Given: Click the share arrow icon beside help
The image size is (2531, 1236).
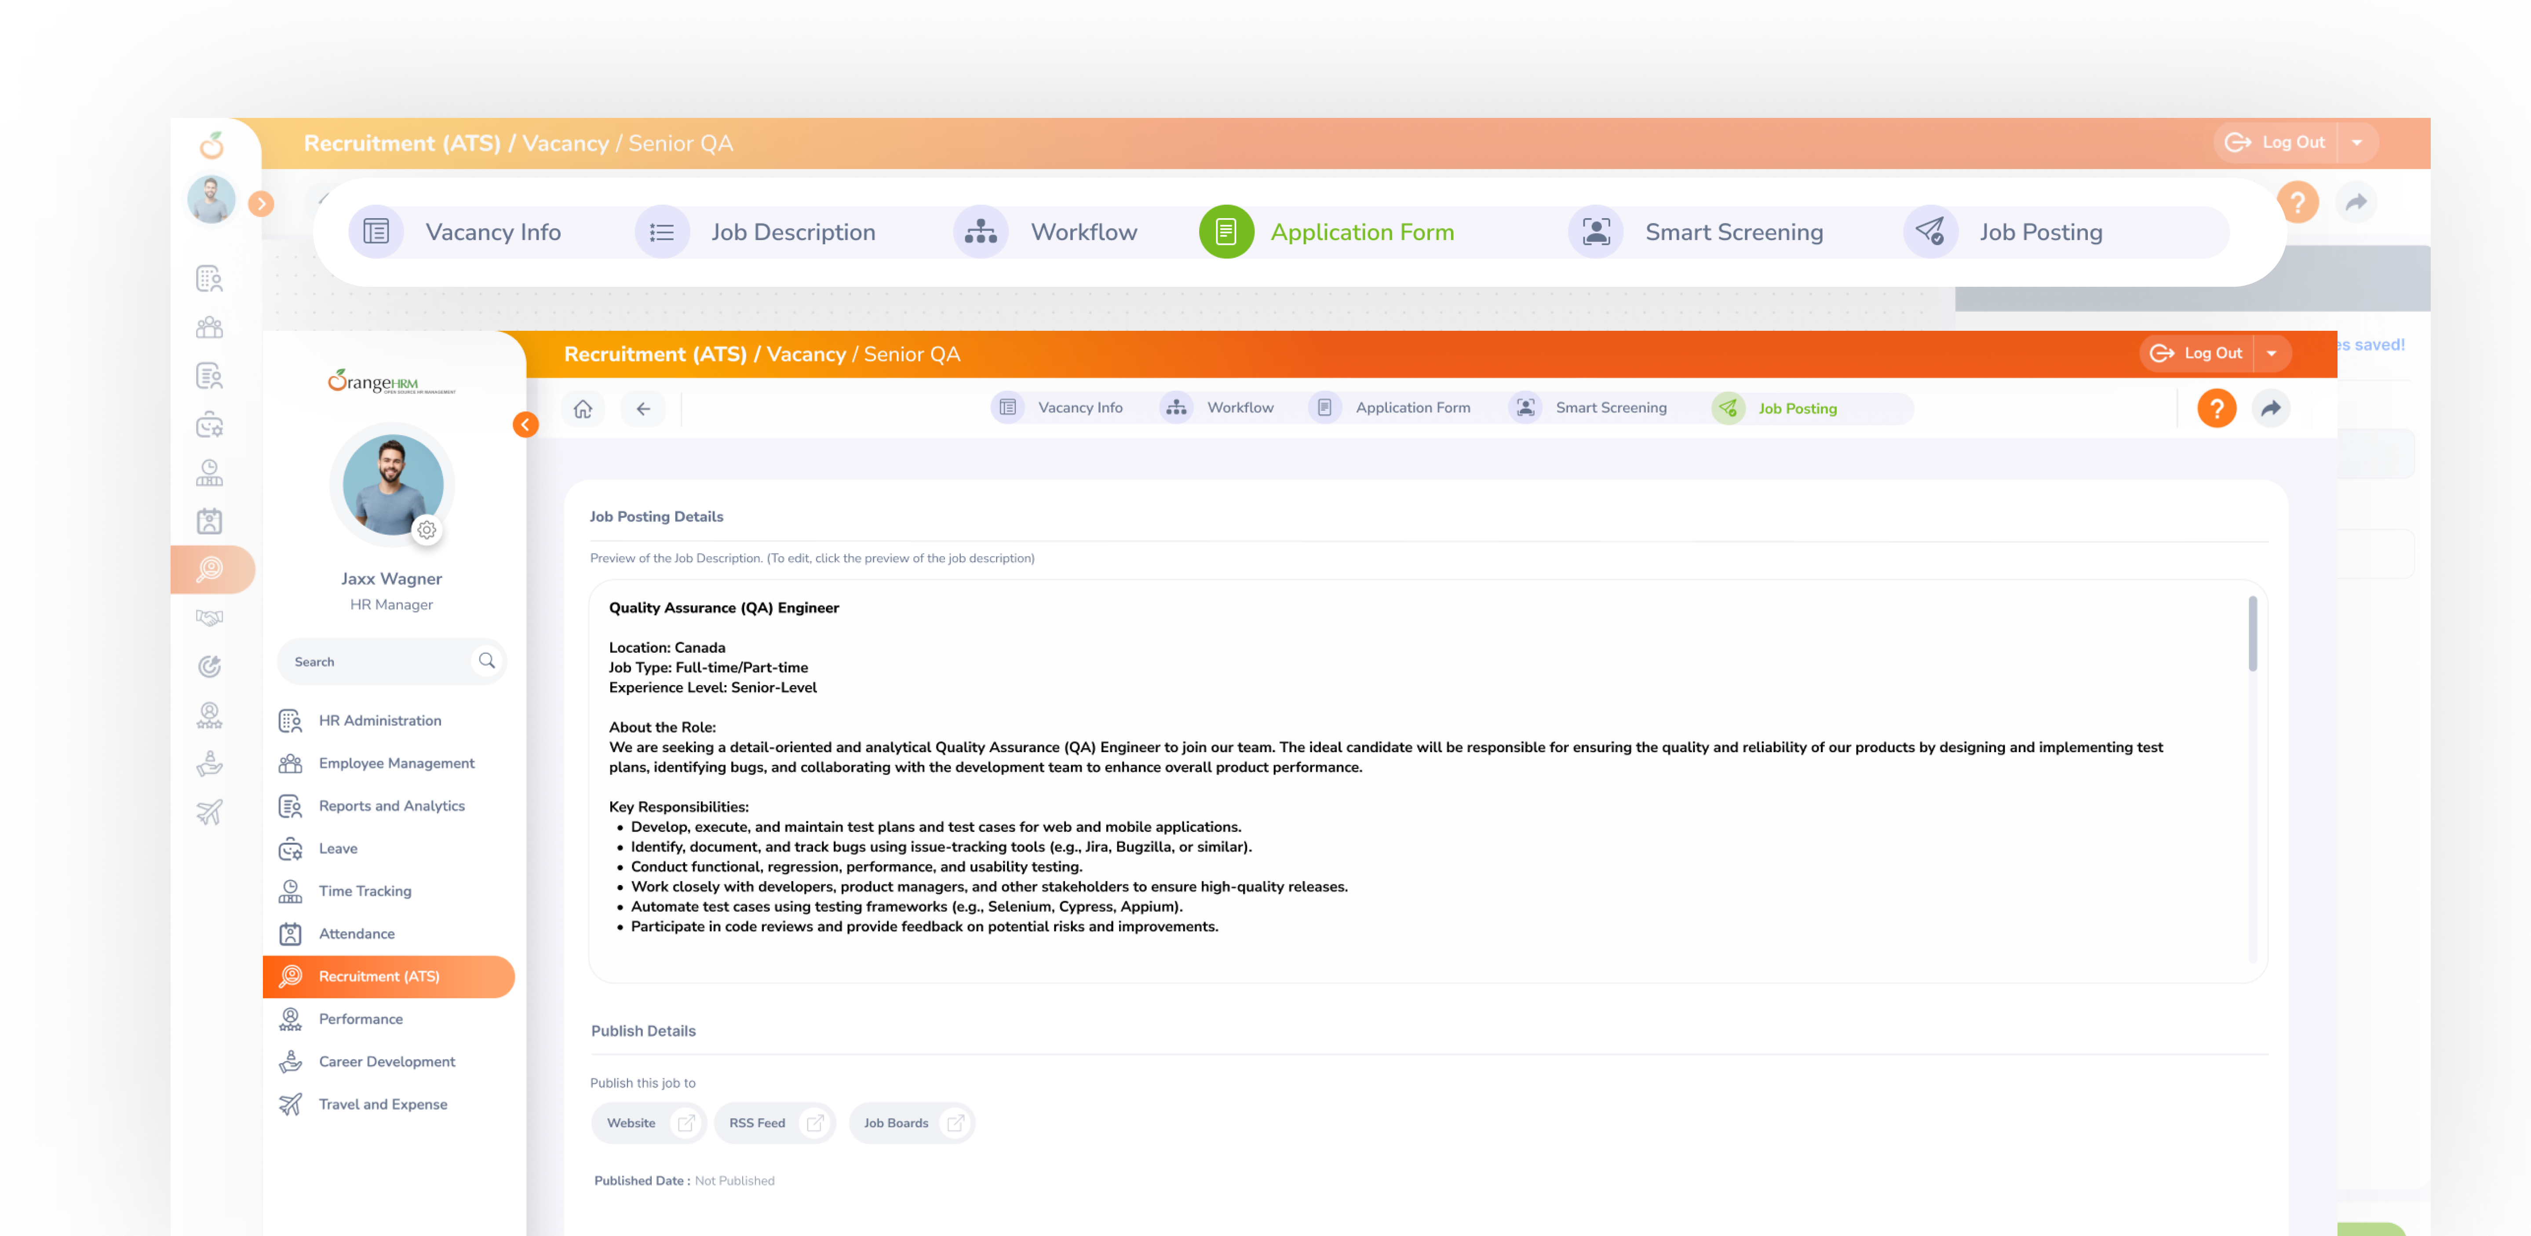Looking at the screenshot, I should 2271,408.
